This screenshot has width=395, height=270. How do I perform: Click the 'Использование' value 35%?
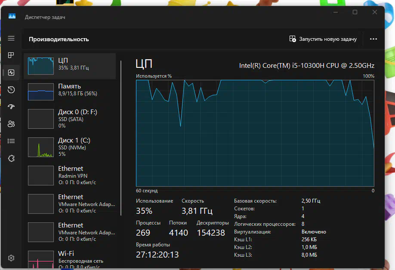point(144,211)
